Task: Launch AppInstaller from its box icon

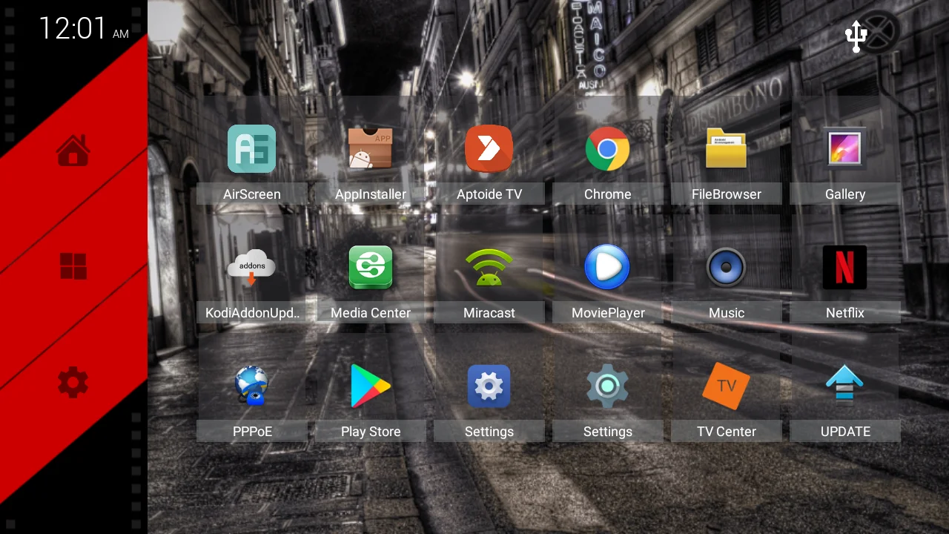Action: tap(371, 148)
